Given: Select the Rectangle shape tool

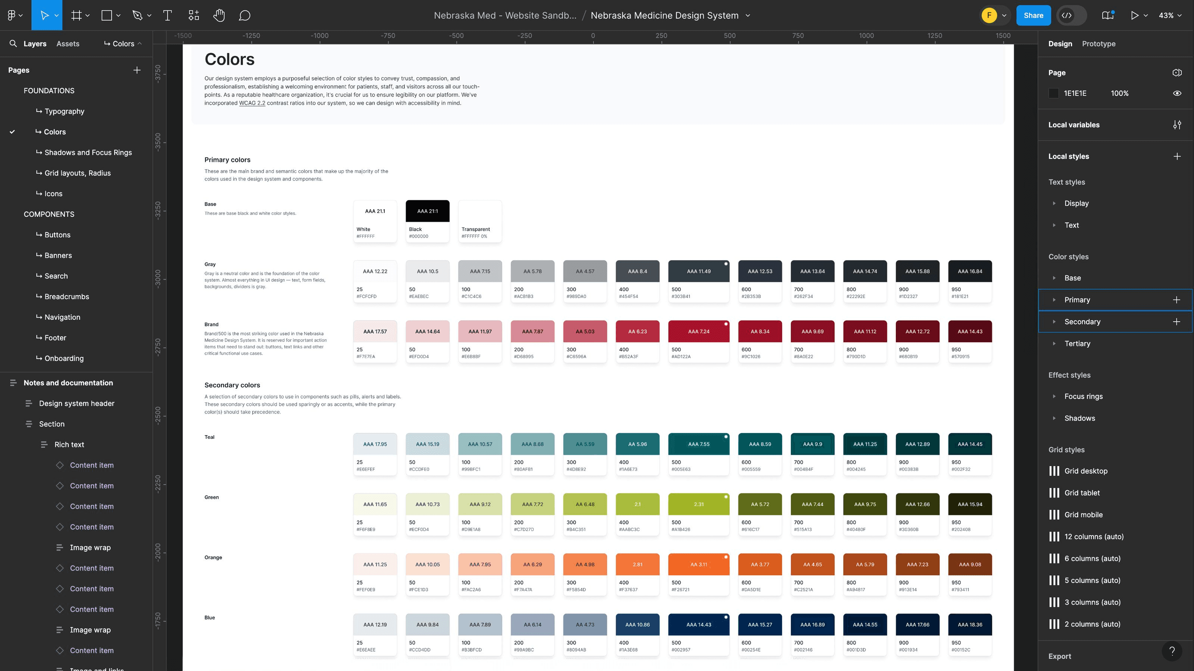Looking at the screenshot, I should tap(107, 15).
